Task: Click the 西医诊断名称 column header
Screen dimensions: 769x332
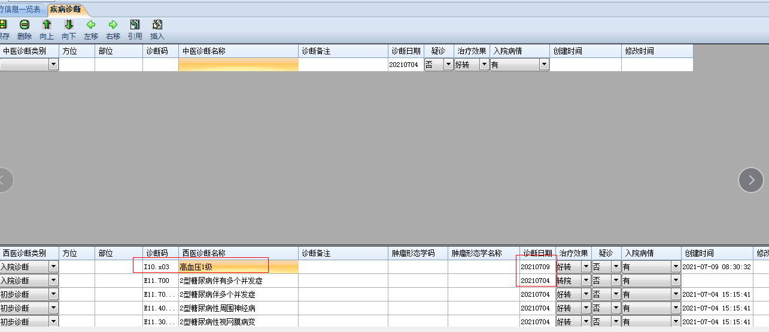Action: pyautogui.click(x=238, y=253)
